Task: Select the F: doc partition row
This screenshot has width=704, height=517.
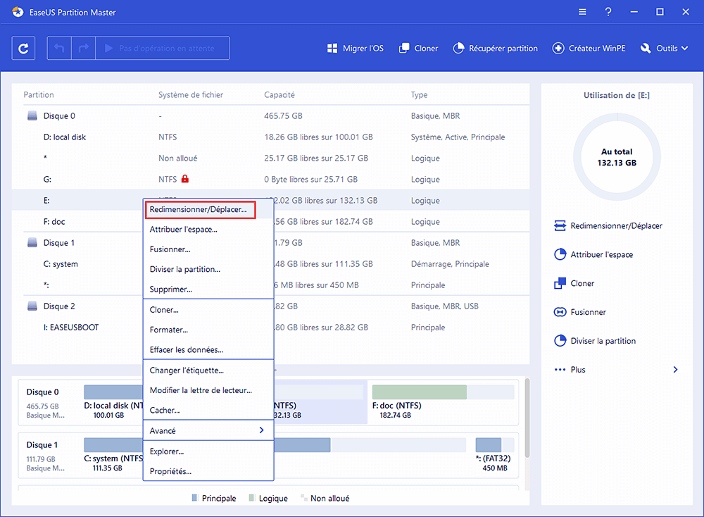Action: pos(271,221)
